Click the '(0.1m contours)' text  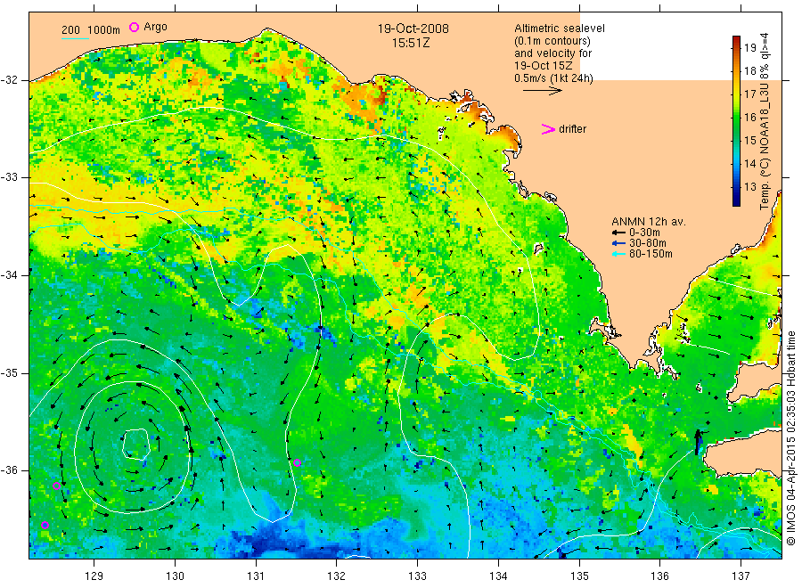pos(552,41)
